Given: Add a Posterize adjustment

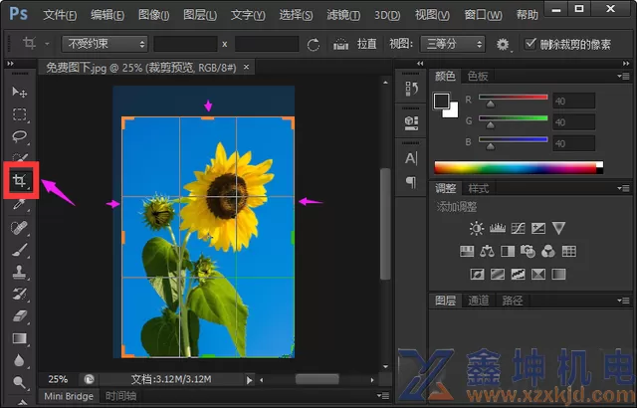Looking at the screenshot, I should [x=498, y=274].
